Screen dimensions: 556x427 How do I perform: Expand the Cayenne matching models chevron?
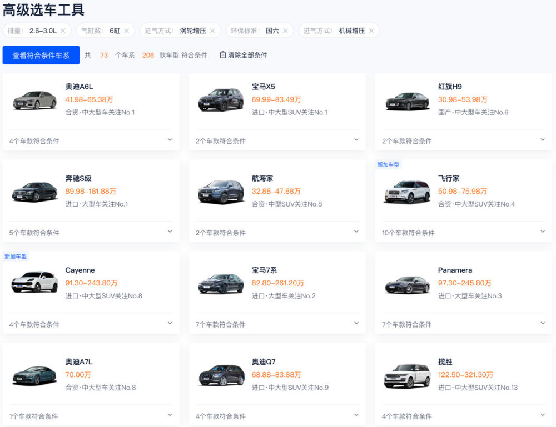coord(170,323)
